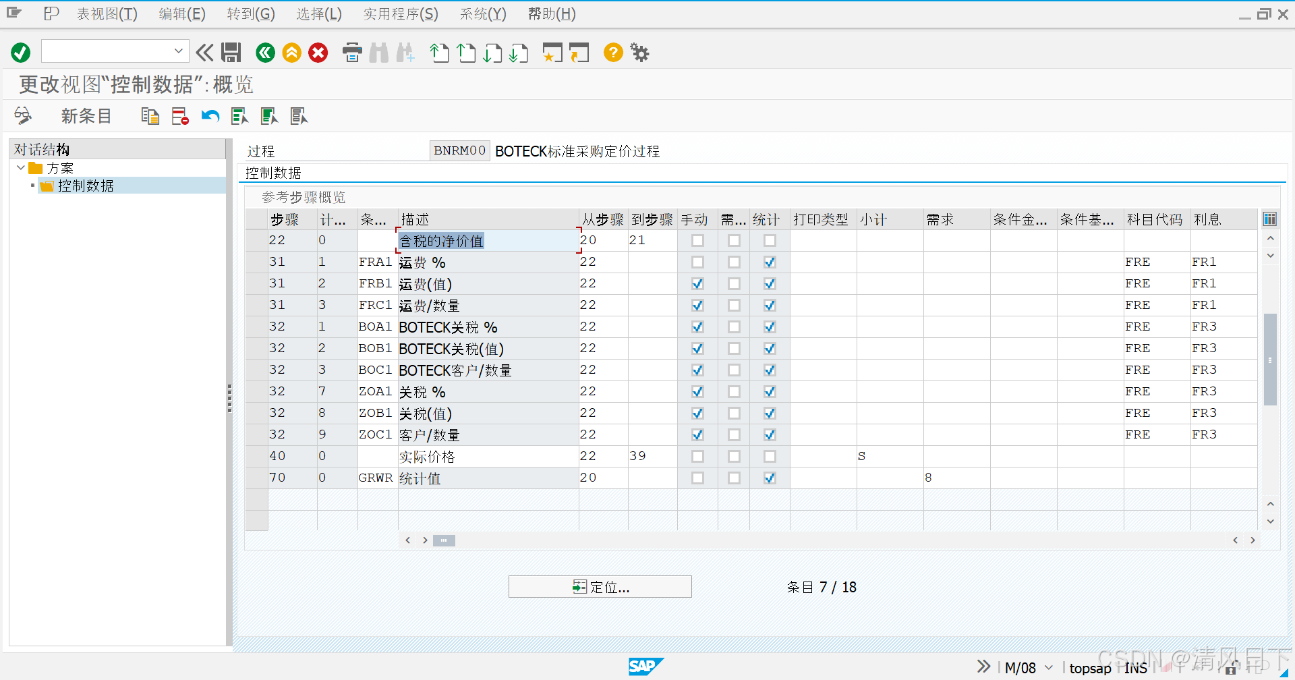Open the 选择(L) menu
The image size is (1295, 680).
[x=319, y=14]
